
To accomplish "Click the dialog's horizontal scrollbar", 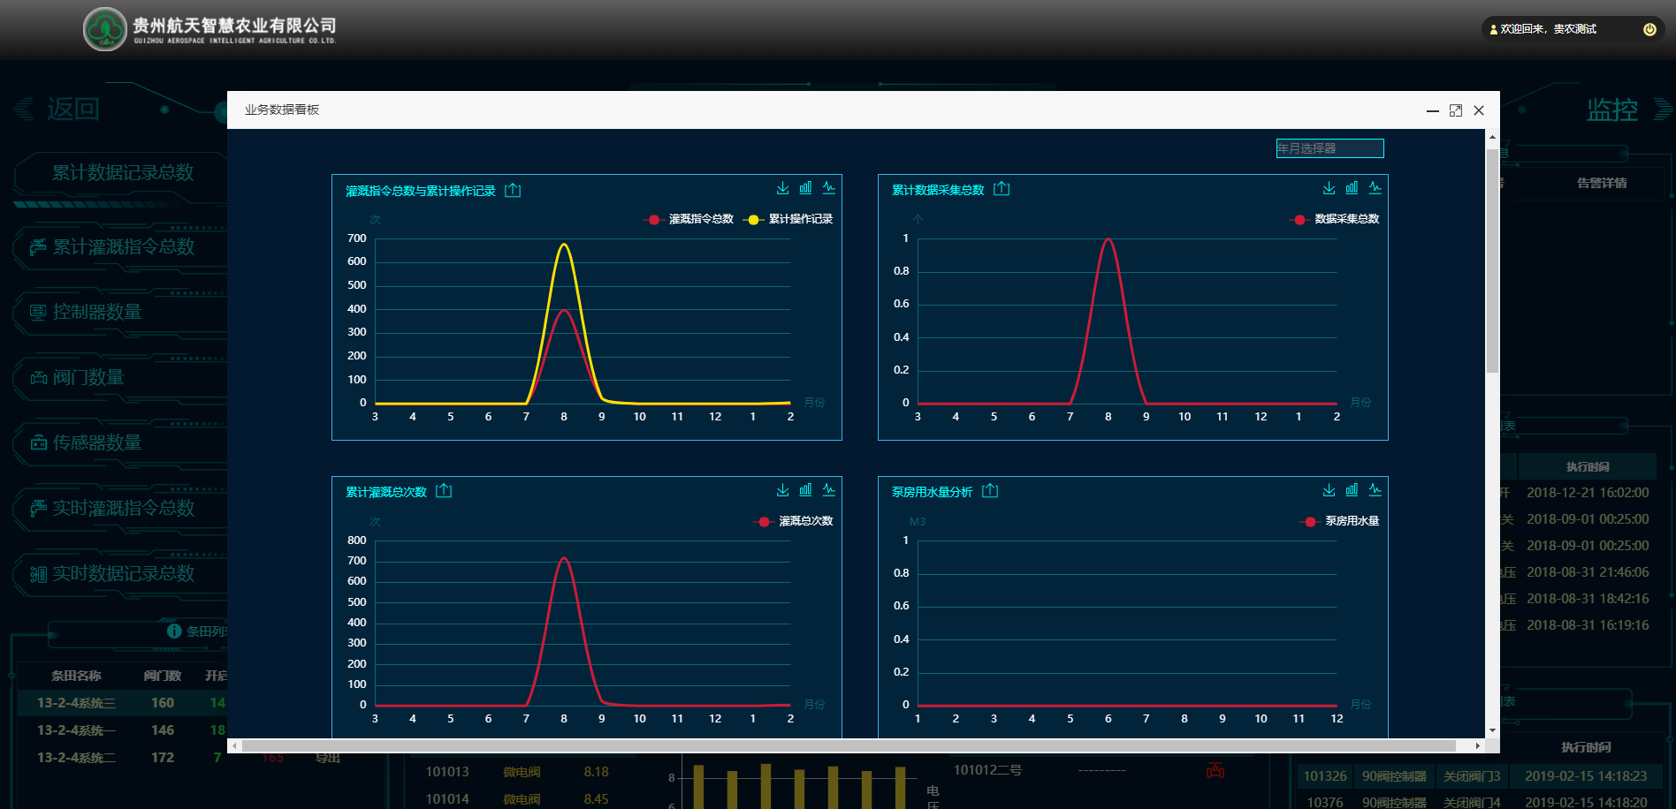I will [x=849, y=746].
